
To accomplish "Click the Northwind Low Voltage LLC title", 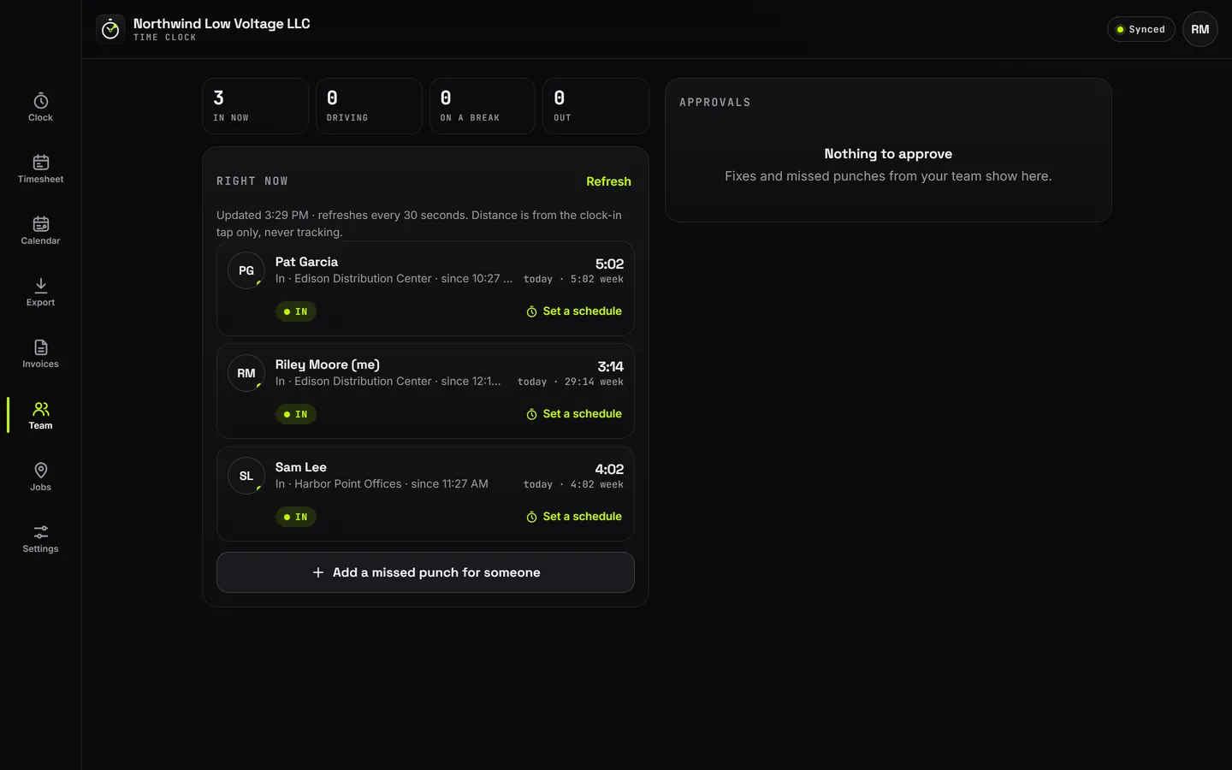I will (x=222, y=24).
